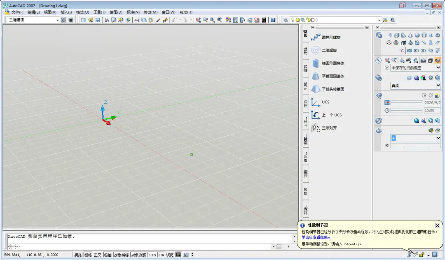
Task: Click the 平截面圆锥体 tool
Action: pyautogui.click(x=328, y=76)
